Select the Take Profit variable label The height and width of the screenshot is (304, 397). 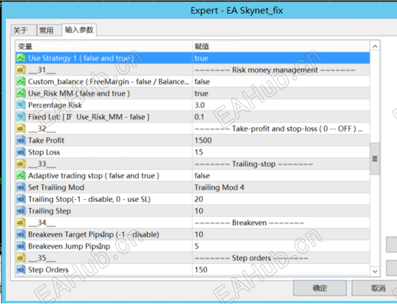pos(46,141)
